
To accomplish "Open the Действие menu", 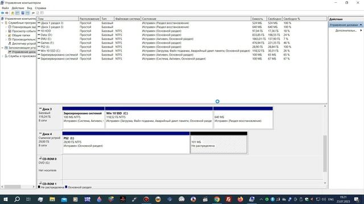I will pyautogui.click(x=18, y=8).
